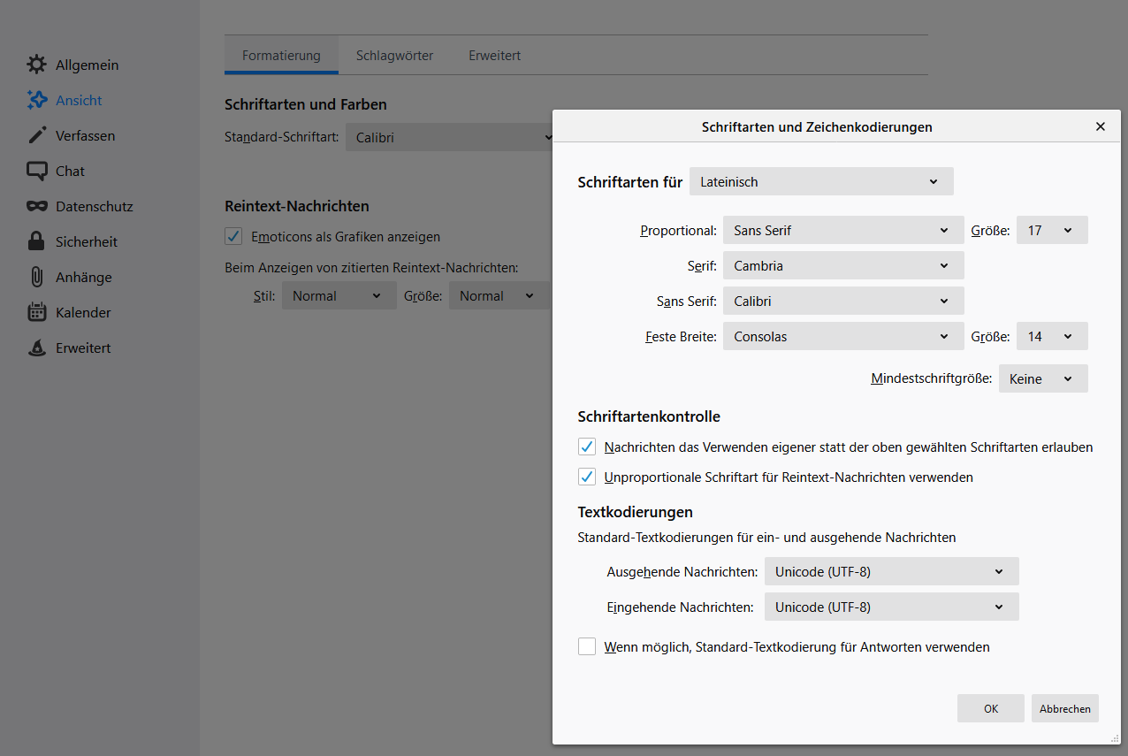The height and width of the screenshot is (756, 1128).
Task: Confirm dialog with OK button
Action: (991, 708)
